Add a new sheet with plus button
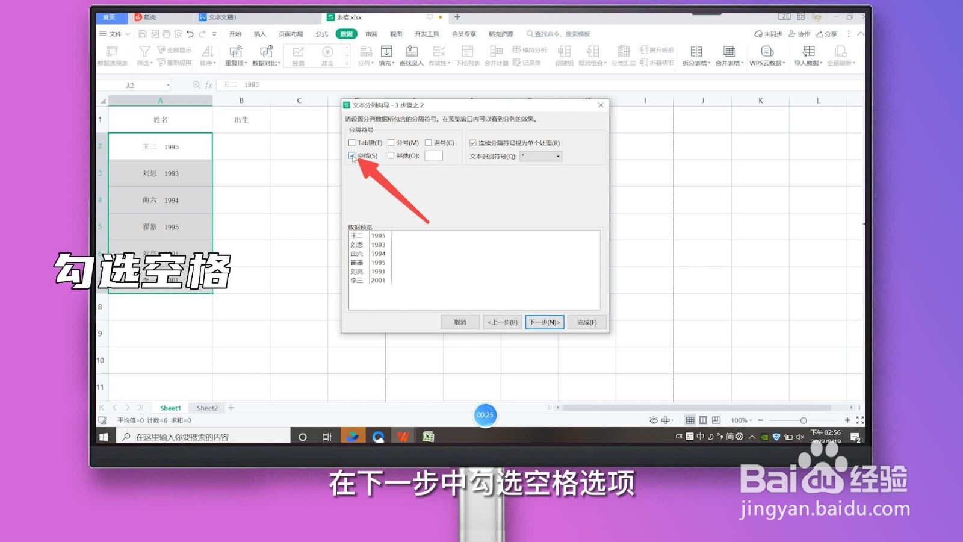The image size is (963, 542). coord(231,408)
